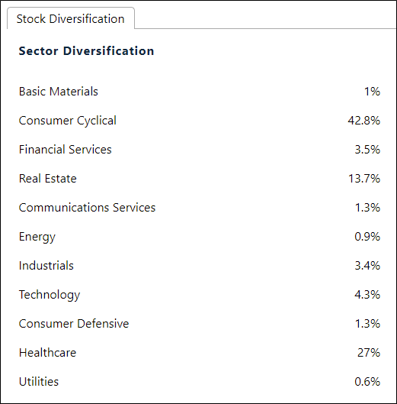397x404 pixels.
Task: Click the 13.7% Real Estate value
Action: 364,179
